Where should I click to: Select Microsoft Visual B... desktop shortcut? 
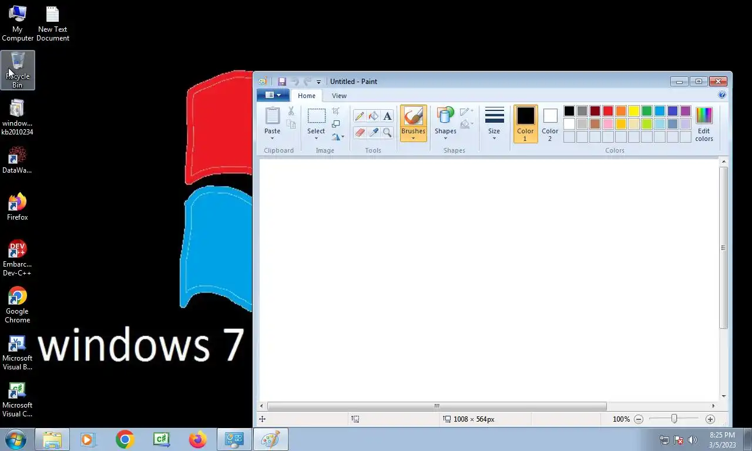click(x=17, y=352)
